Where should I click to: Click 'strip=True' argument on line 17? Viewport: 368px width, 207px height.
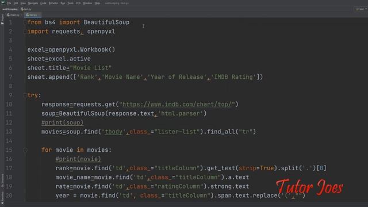[256, 168]
